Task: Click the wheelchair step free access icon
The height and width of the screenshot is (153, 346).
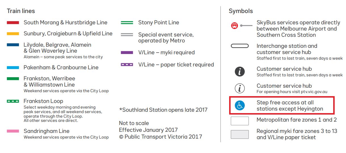Action: (240, 105)
